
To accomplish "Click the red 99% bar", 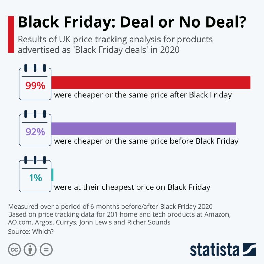I will (x=151, y=82).
